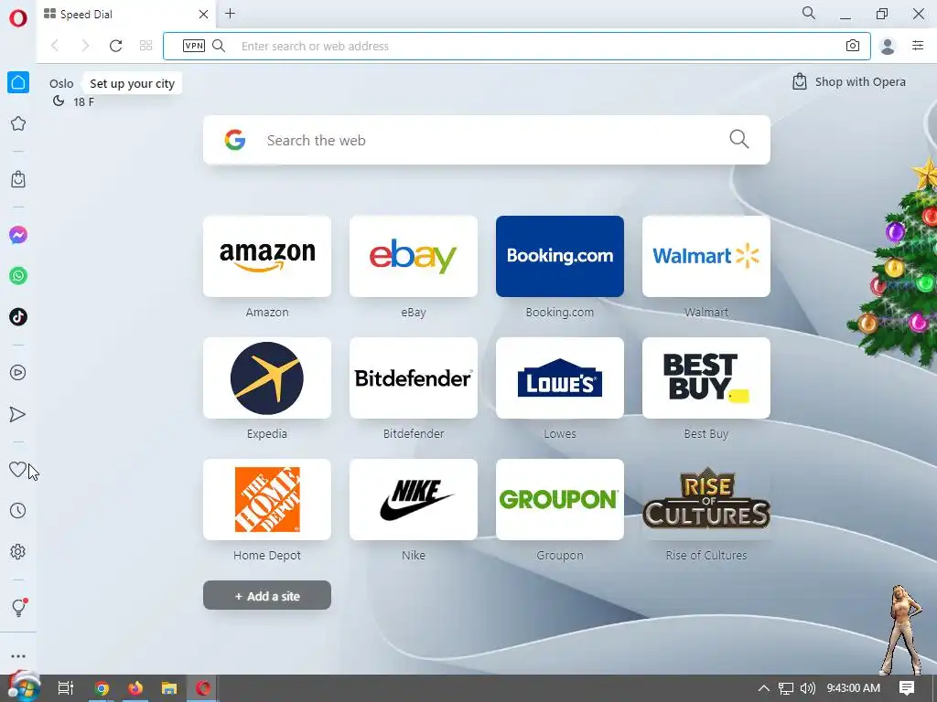Open the Opera main menu logo
937x702 pixels.
click(x=18, y=18)
